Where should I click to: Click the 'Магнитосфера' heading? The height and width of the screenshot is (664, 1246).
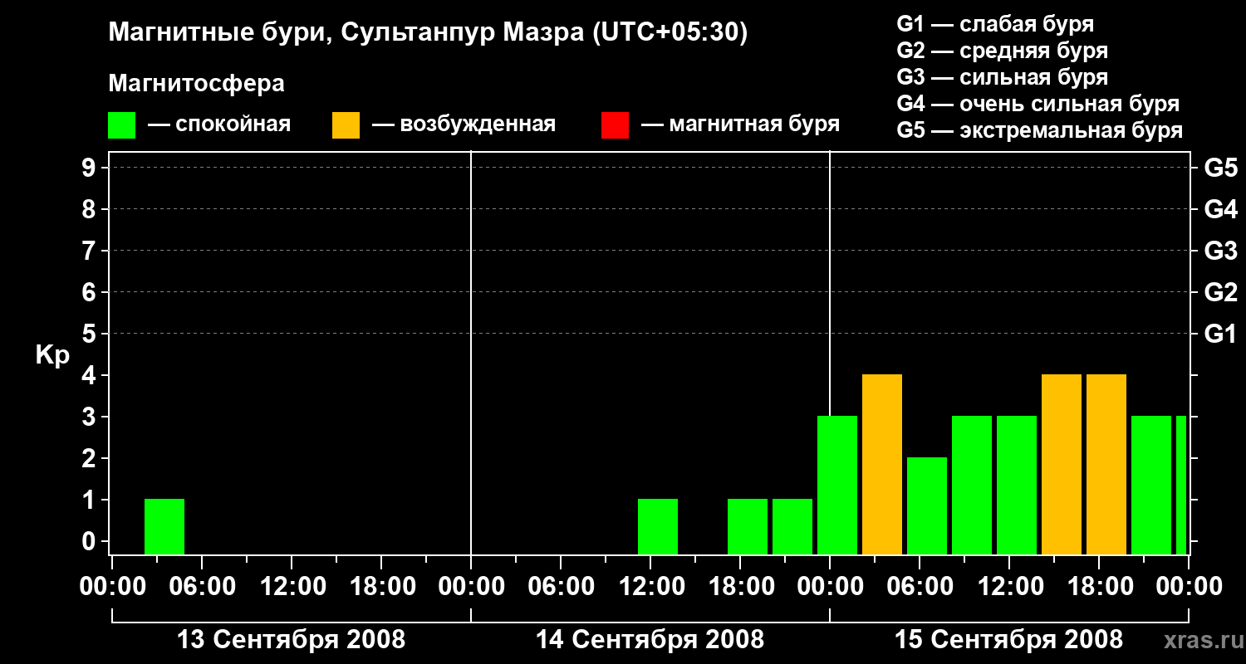coord(197,84)
